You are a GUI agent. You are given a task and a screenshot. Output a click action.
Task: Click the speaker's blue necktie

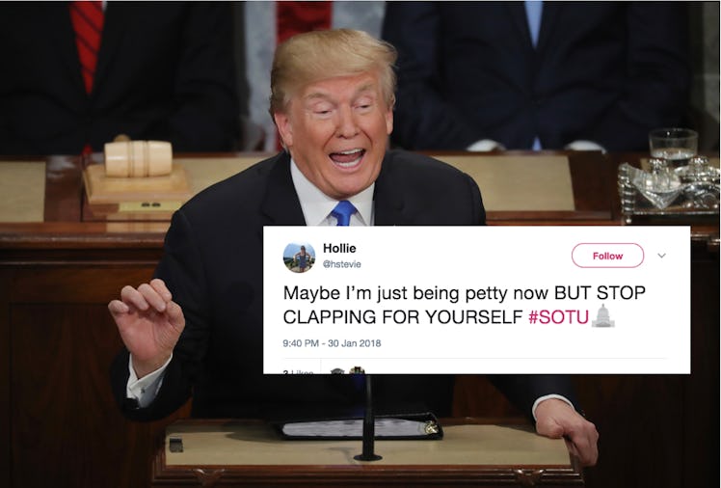click(x=343, y=213)
